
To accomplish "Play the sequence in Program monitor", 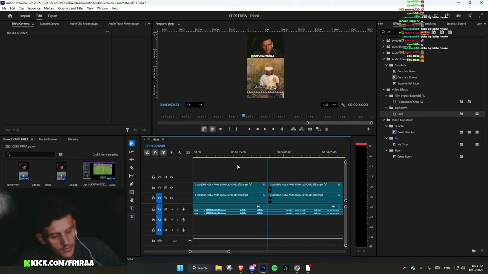I will 265,129.
